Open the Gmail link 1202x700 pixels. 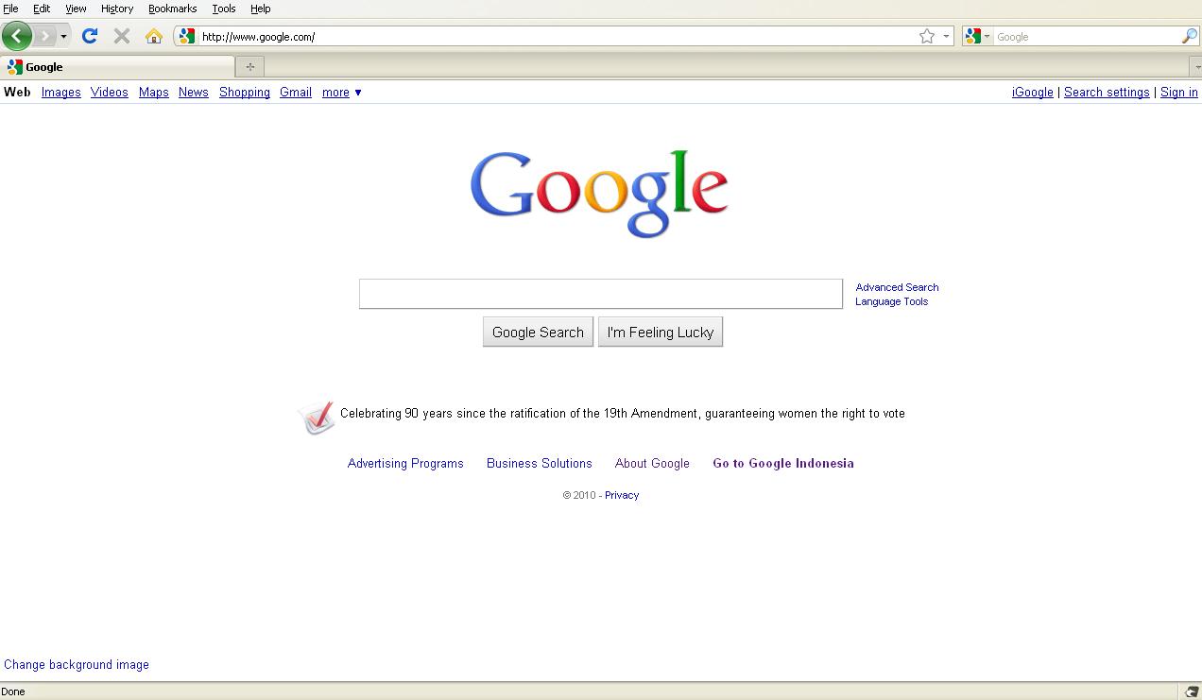pos(295,93)
